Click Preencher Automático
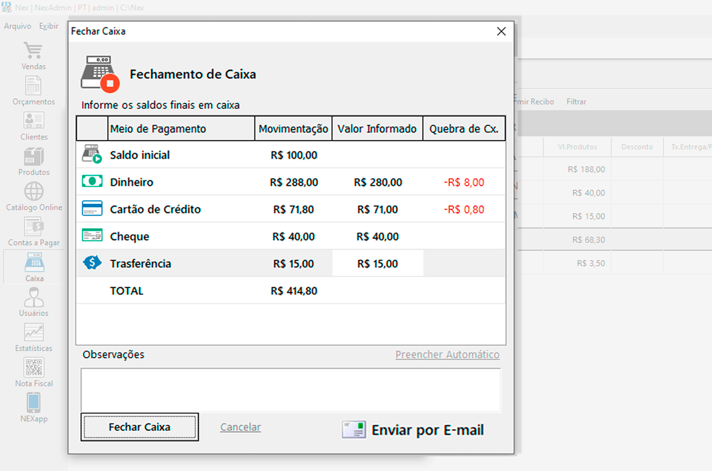This screenshot has width=712, height=471. (447, 354)
